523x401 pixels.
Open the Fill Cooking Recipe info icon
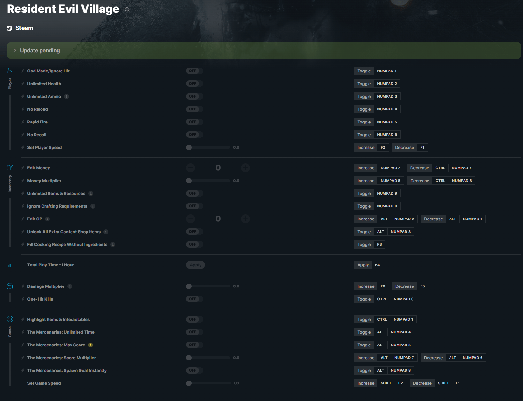point(113,244)
